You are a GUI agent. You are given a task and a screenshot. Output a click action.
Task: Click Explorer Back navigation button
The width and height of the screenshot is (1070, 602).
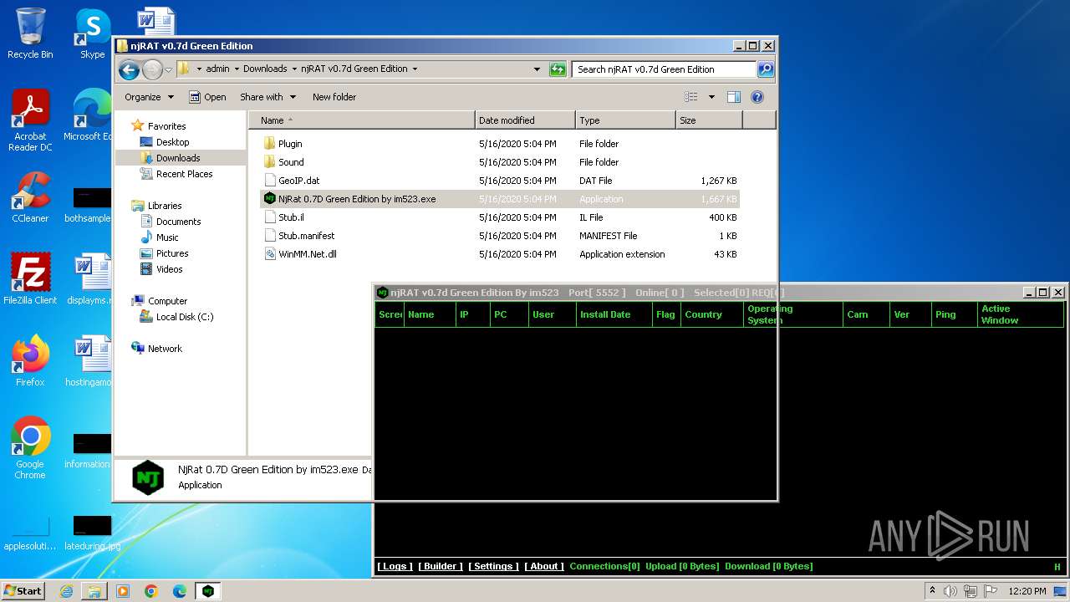click(x=129, y=69)
